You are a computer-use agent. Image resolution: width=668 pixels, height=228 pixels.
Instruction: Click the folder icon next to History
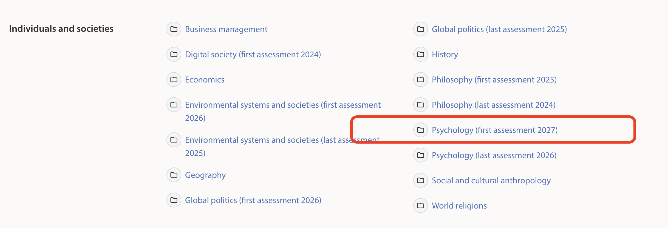coord(421,54)
